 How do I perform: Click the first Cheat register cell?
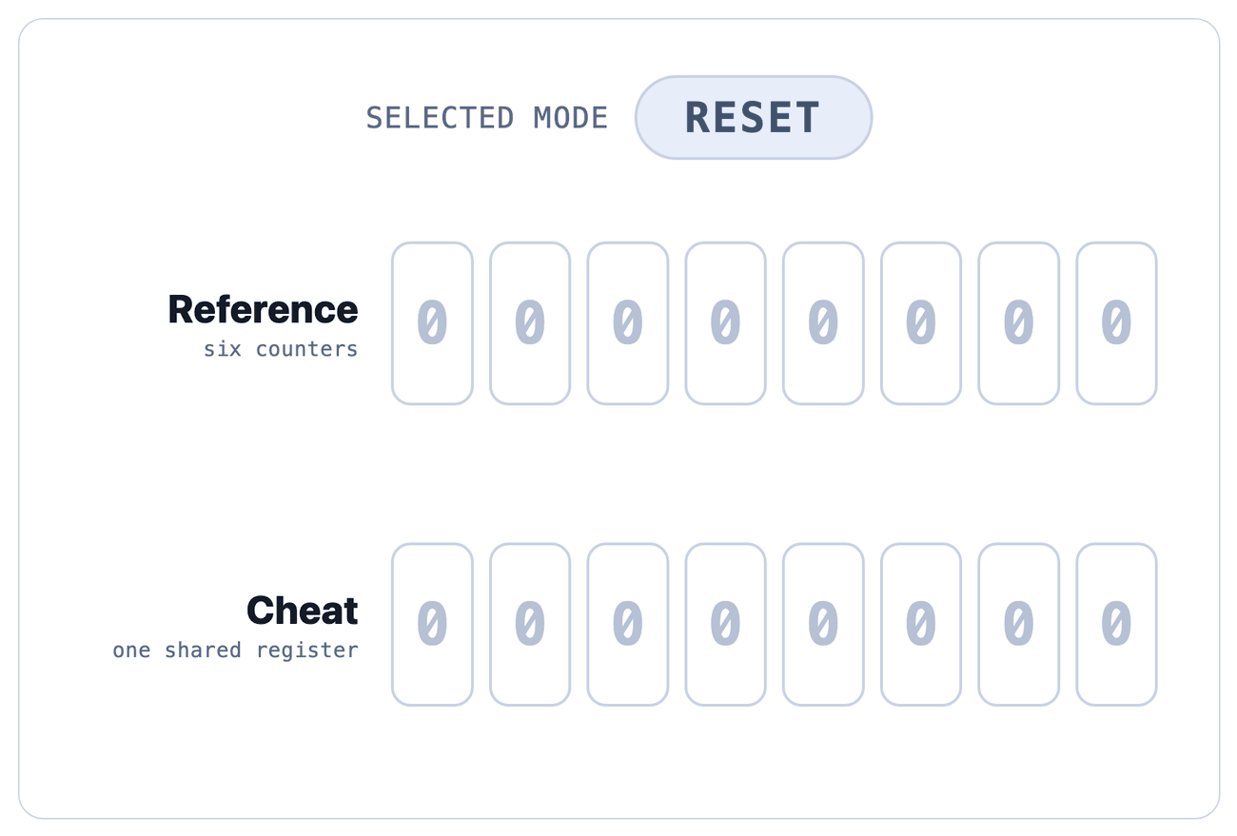tap(432, 625)
